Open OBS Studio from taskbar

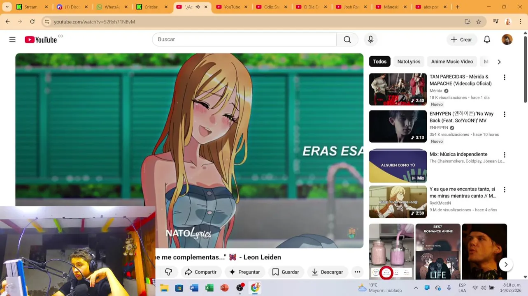click(x=240, y=288)
